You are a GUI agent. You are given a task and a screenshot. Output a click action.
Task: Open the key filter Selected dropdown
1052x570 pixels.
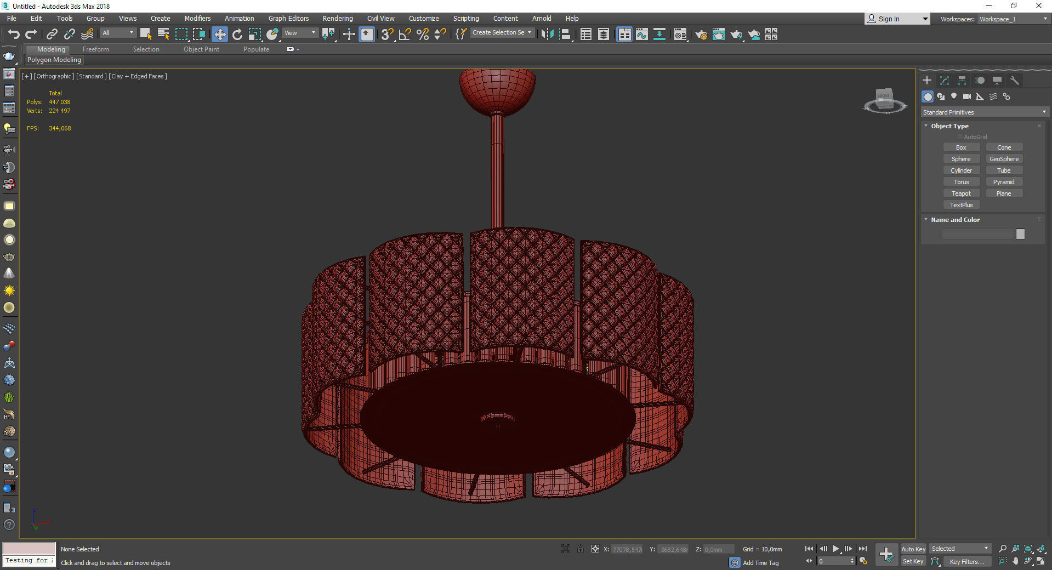(x=960, y=549)
